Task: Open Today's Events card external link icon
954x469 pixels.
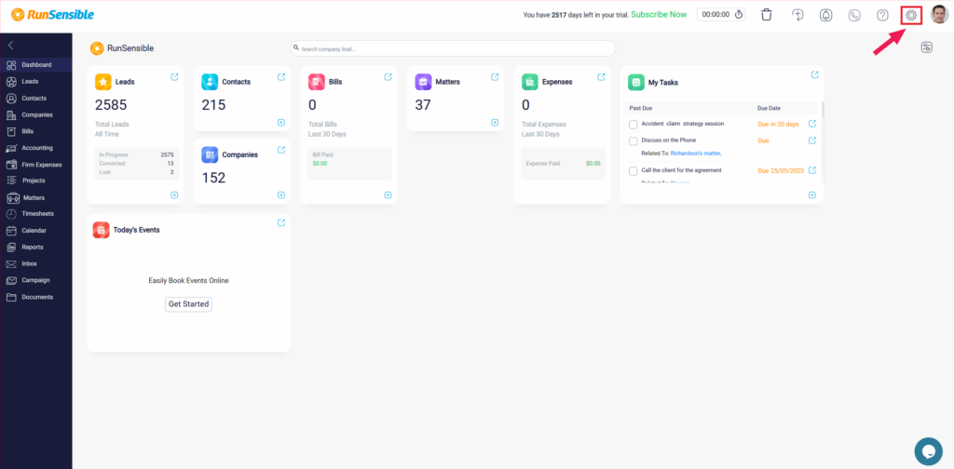Action: click(281, 223)
